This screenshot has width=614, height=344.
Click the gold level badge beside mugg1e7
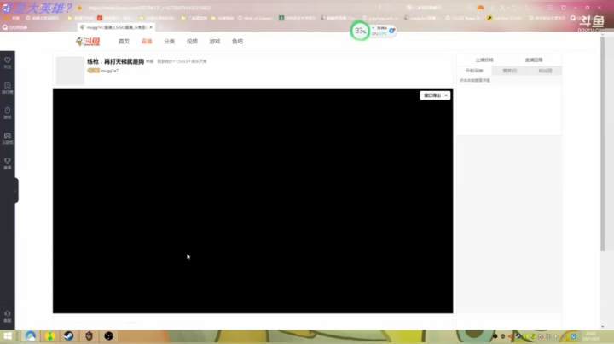click(94, 71)
